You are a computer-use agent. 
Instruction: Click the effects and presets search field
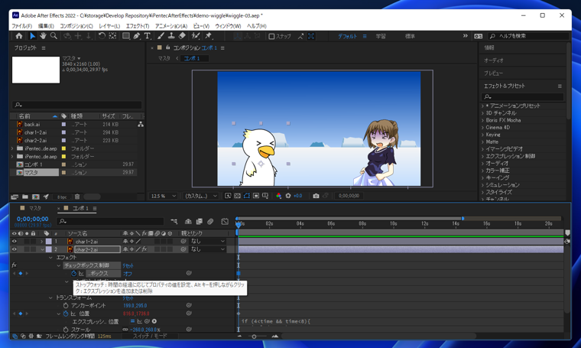coord(522,96)
